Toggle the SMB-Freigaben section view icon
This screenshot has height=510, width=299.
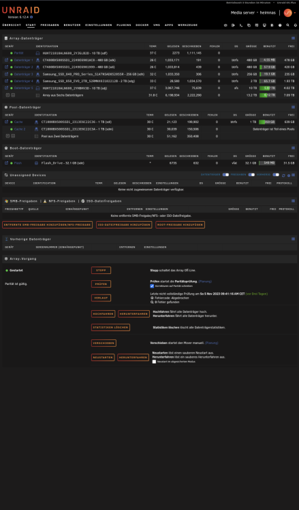[293, 201]
